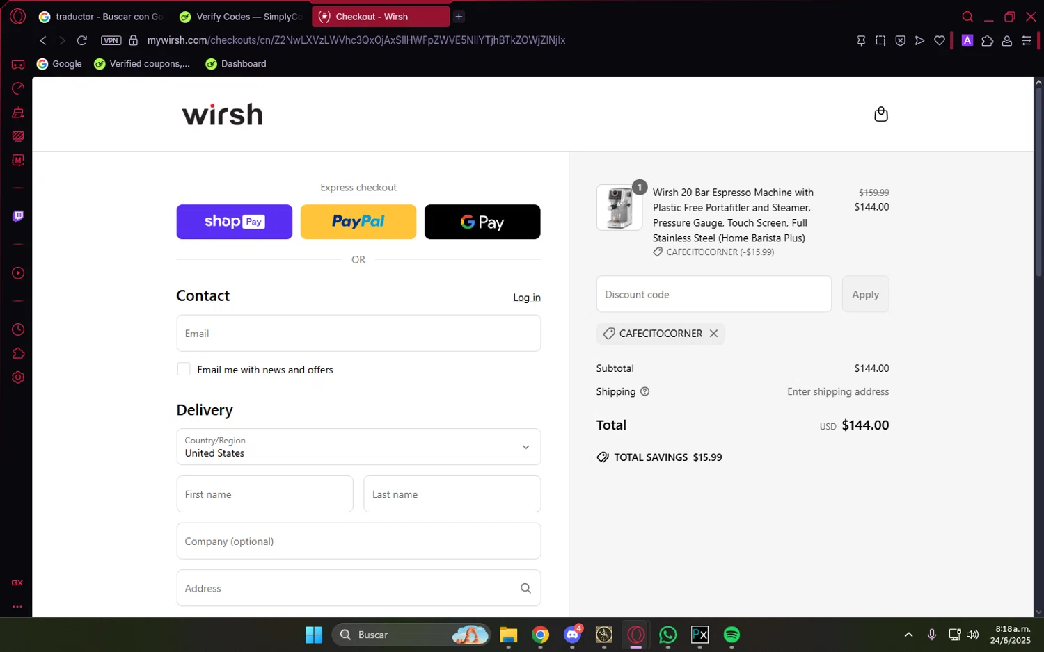Choose PayPal express checkout
Viewport: 1044px width, 652px height.
358,222
